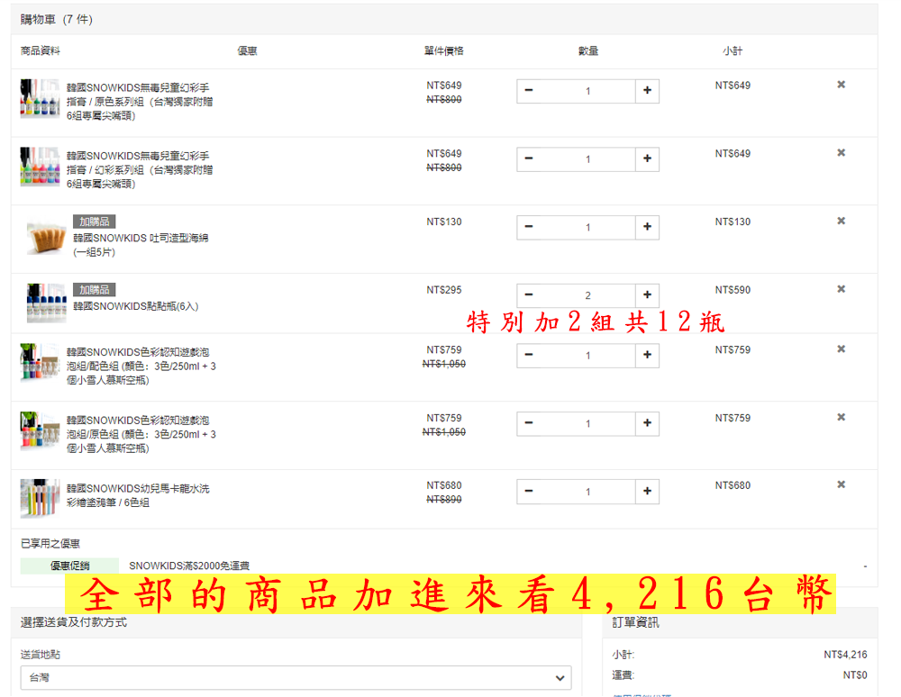The image size is (901, 697).
Task: Open product link 韓國SNOWKIDS無毒兒童幻彩手指膏 原色系列組
Action: point(140,102)
